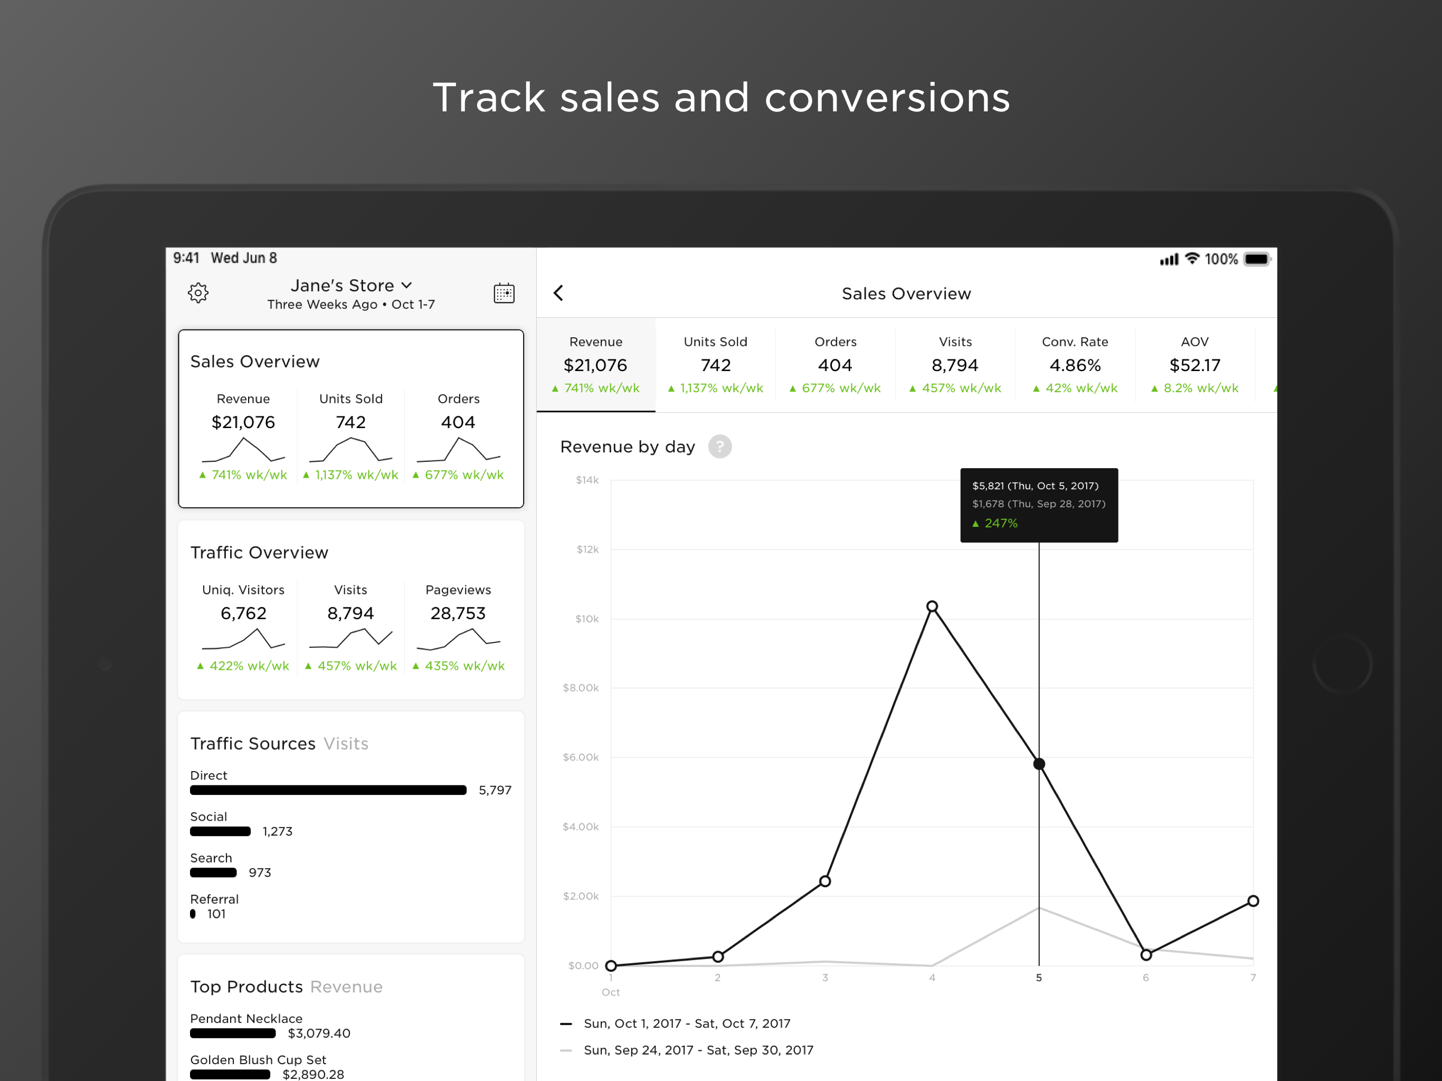Screen dimensions: 1442x1081
Task: Open the Sales Overview card
Action: click(350, 419)
